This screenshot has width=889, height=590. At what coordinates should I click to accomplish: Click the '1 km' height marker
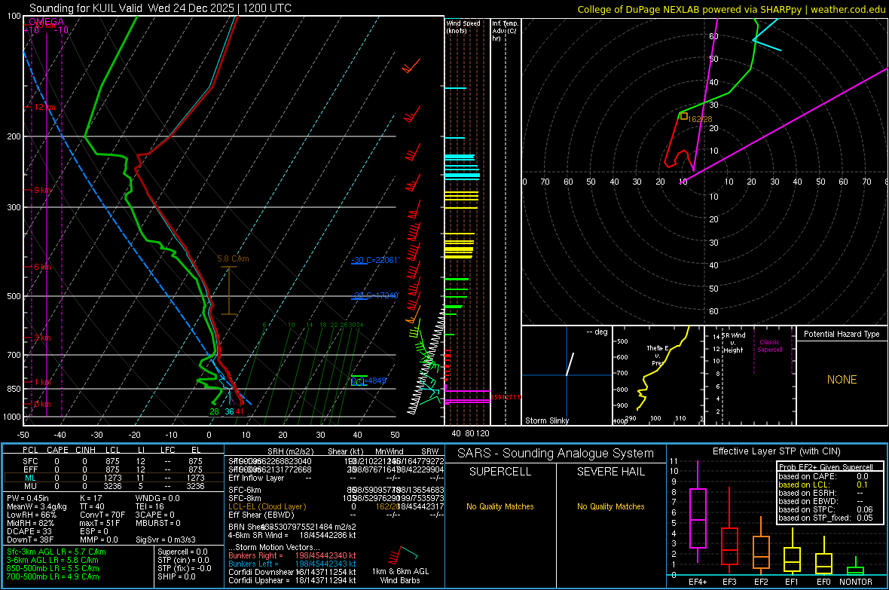[42, 382]
